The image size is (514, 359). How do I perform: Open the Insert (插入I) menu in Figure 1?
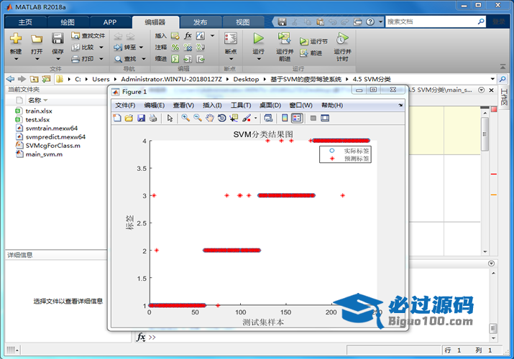pos(212,106)
